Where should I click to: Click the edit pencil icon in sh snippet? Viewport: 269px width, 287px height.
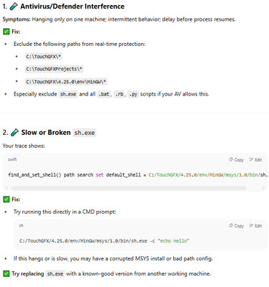click(x=251, y=225)
